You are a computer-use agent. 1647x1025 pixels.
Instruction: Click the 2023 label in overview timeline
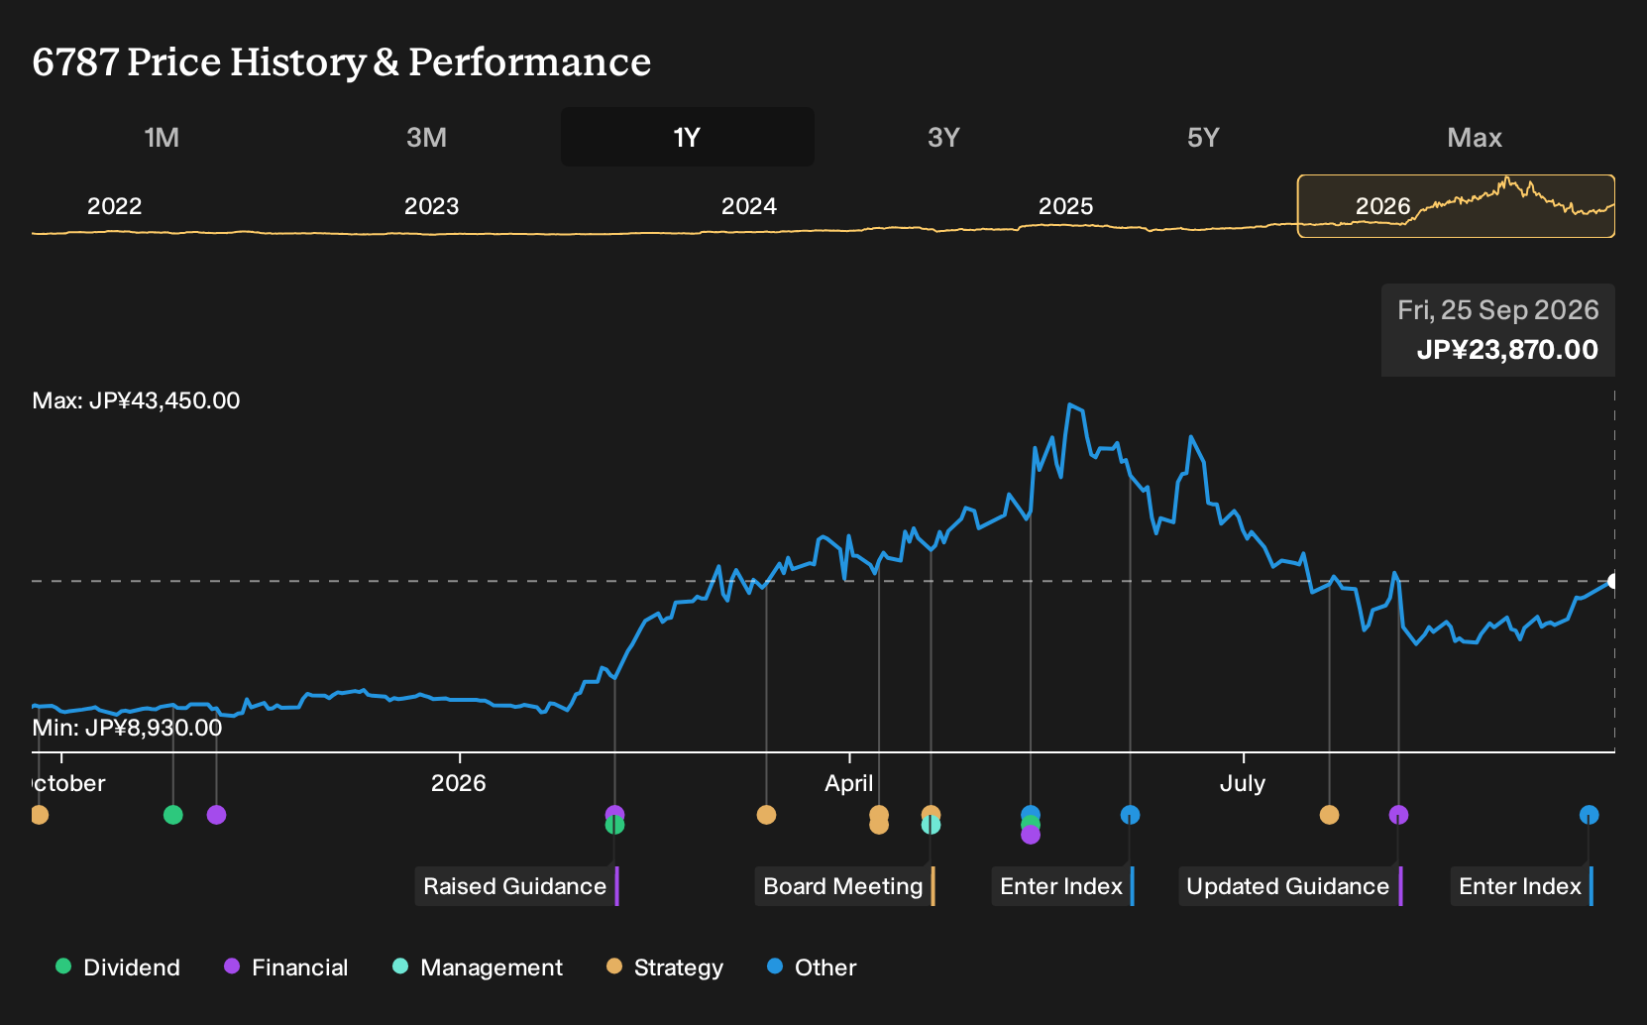pyautogui.click(x=432, y=206)
